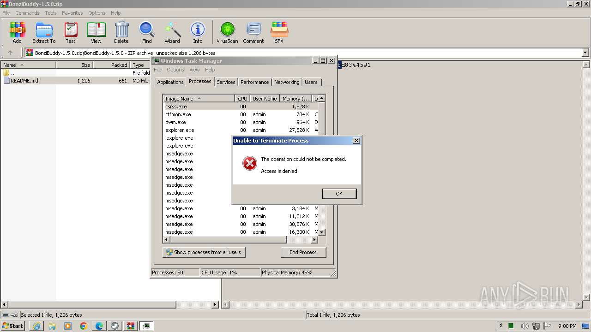Open Task Manager File menu

(x=157, y=70)
